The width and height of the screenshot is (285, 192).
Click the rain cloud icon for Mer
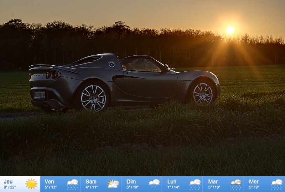(x=276, y=184)
